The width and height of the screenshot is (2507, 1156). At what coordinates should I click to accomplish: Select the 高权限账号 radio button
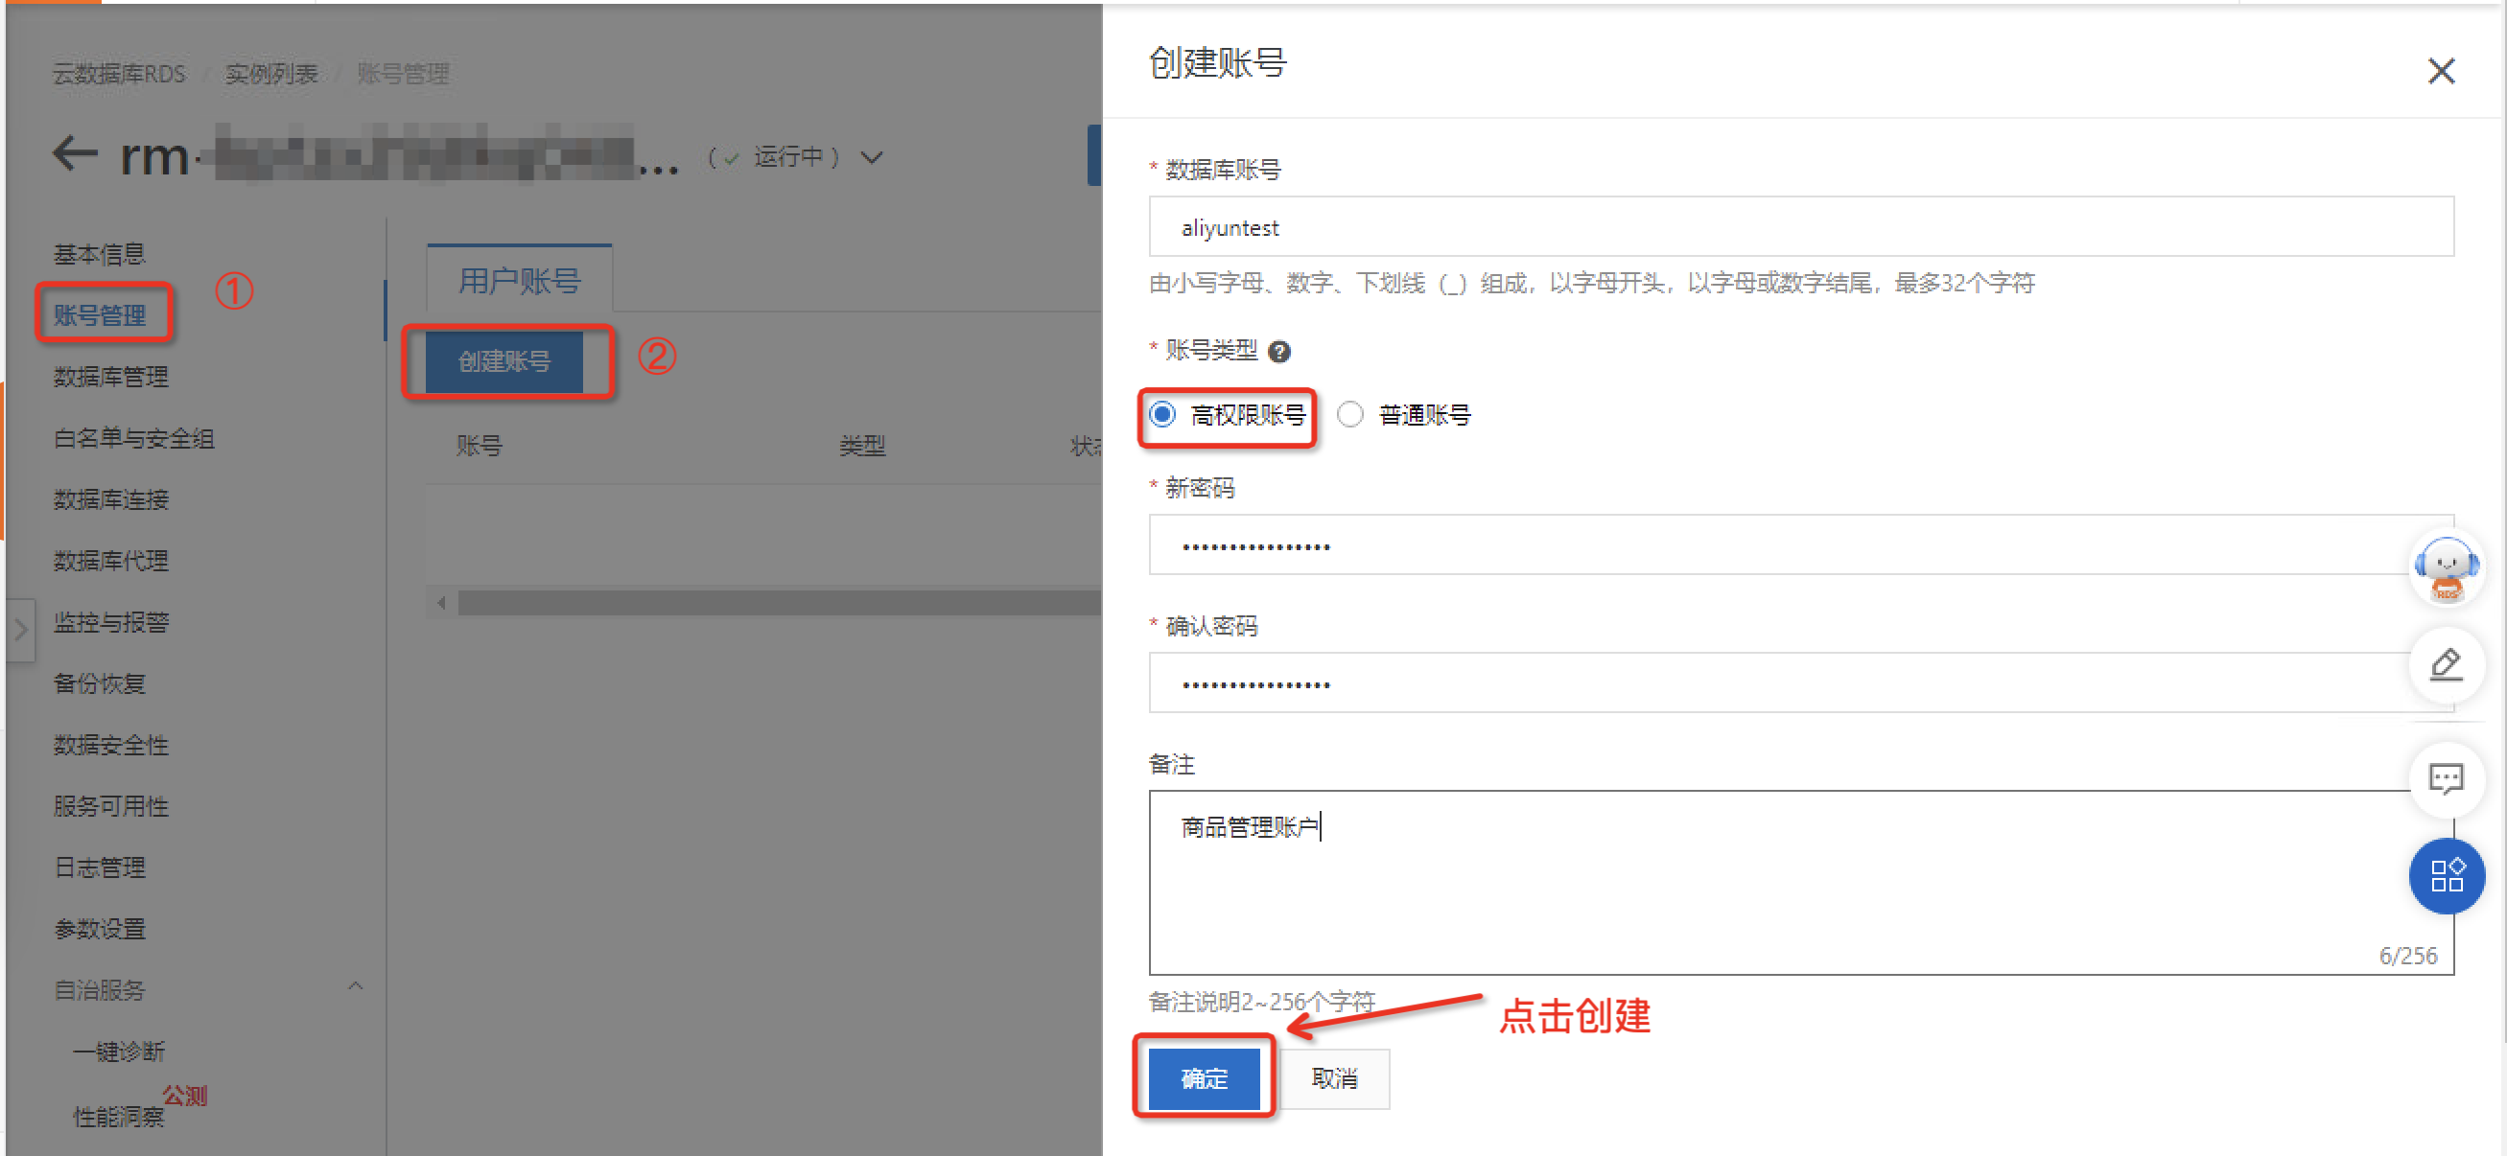click(1162, 414)
